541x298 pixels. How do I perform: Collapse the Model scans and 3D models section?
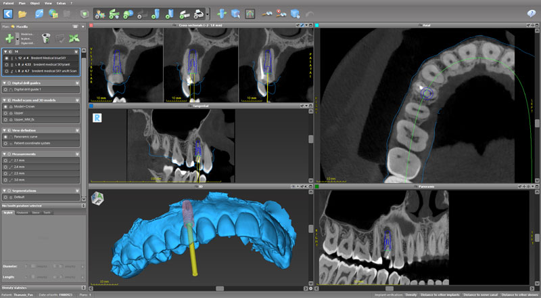pyautogui.click(x=6, y=100)
